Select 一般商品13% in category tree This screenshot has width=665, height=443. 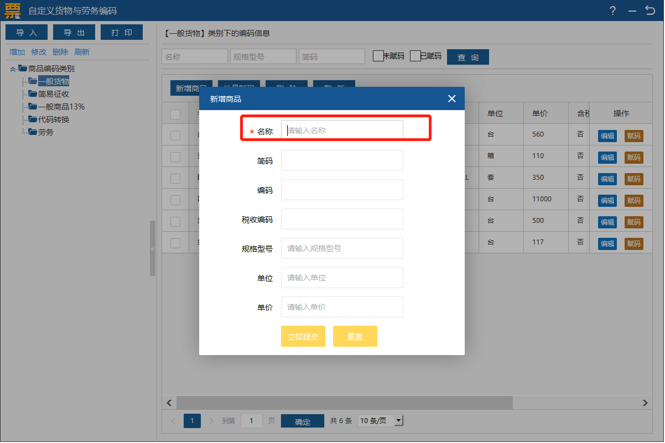coord(61,107)
